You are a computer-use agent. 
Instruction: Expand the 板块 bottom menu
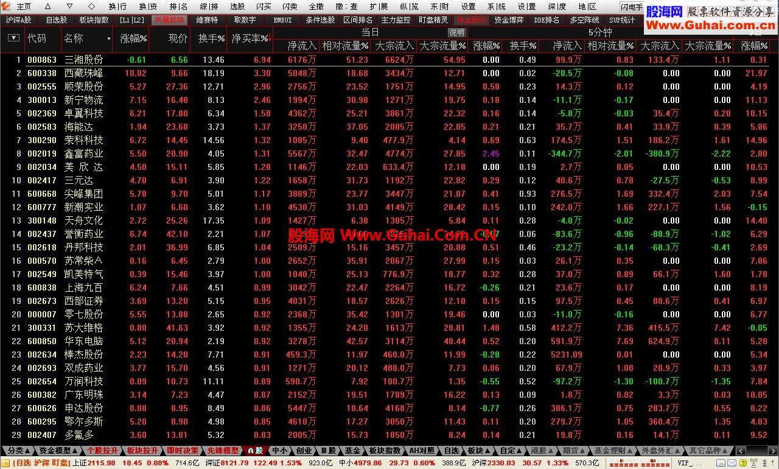pos(479,451)
